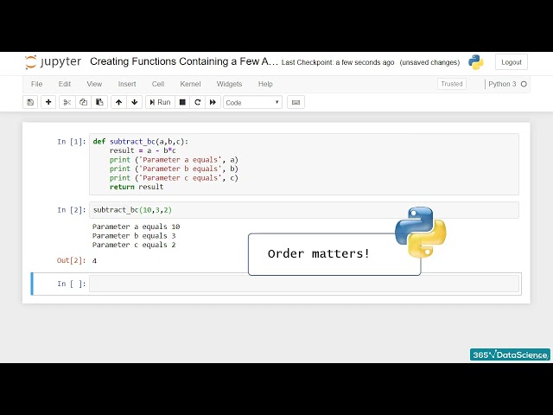Open the File menu
Viewport: 553px width, 415px height.
click(36, 84)
